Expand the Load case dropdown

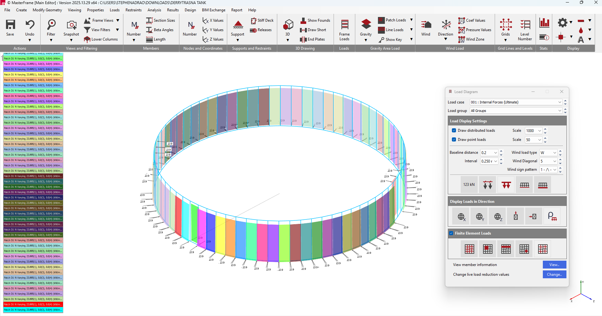[560, 102]
